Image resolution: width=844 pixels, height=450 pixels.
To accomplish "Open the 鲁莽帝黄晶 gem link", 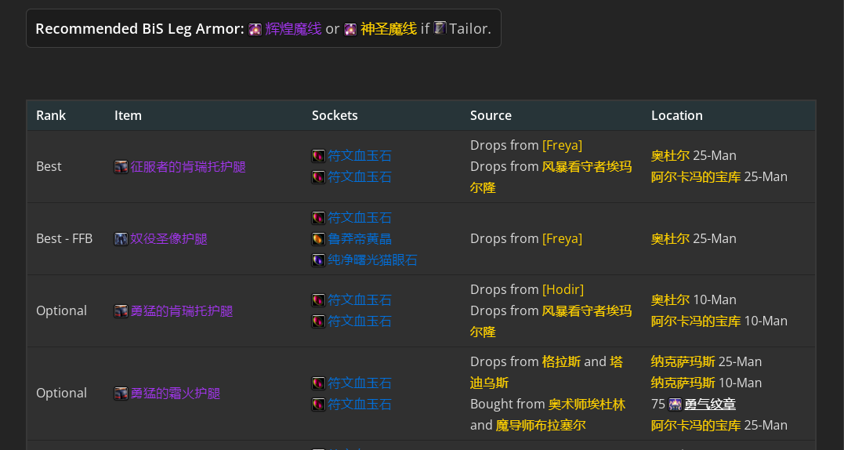I will (360, 239).
